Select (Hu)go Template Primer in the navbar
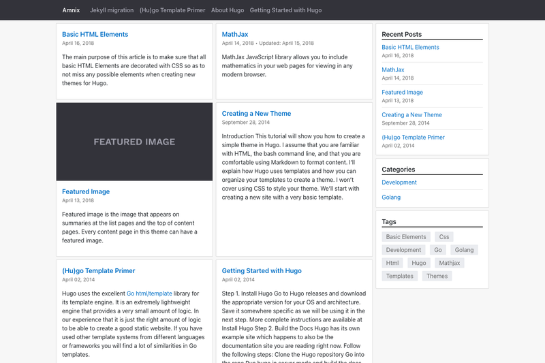 tap(172, 10)
